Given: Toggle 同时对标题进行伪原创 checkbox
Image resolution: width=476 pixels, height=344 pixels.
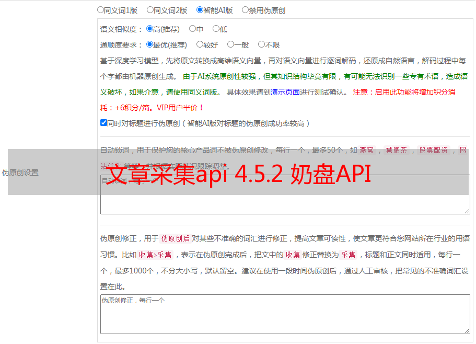Looking at the screenshot, I should 103,123.
